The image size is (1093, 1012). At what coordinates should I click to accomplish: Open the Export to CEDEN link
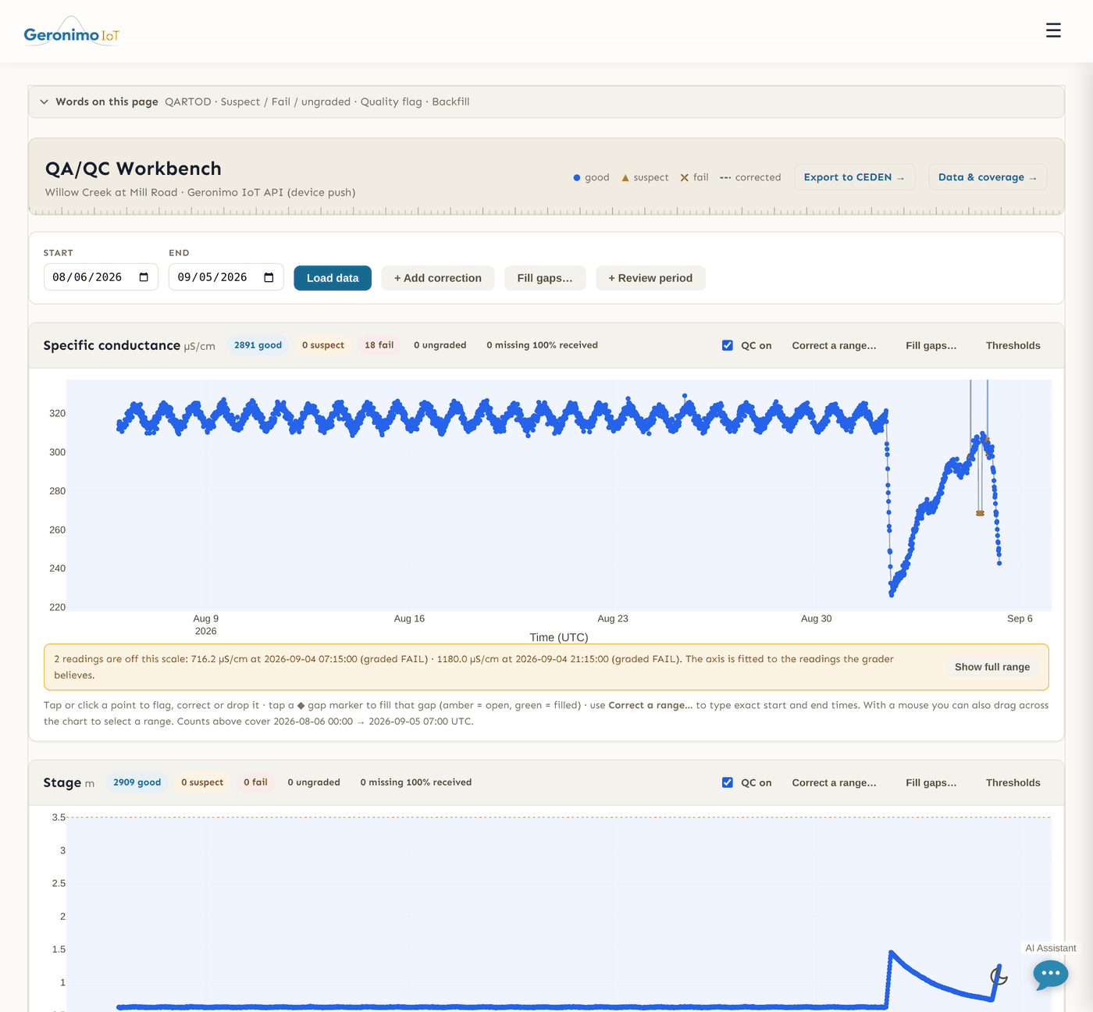(x=854, y=177)
